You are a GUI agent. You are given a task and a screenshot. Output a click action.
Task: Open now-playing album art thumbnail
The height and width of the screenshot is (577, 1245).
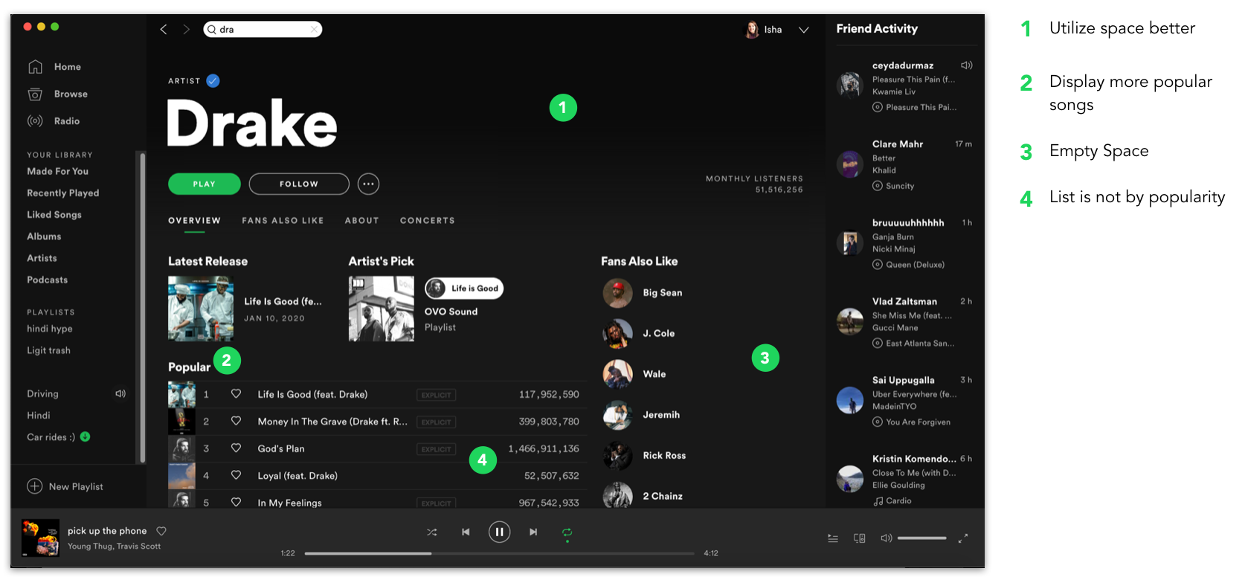pos(40,538)
